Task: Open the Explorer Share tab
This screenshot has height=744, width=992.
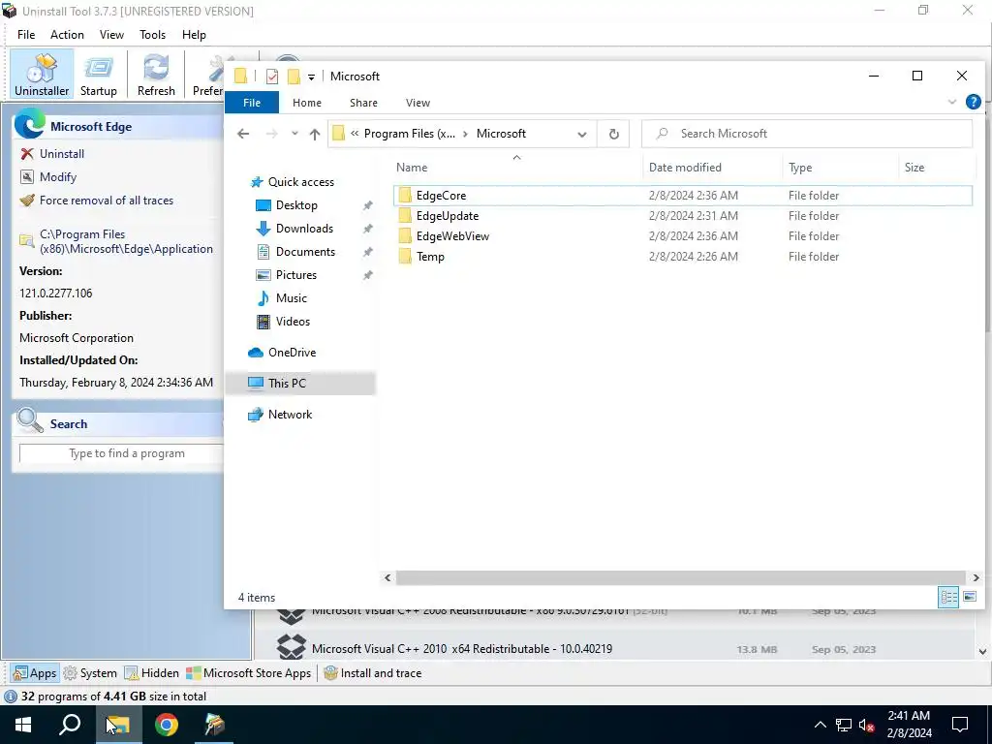Action: coord(364,103)
